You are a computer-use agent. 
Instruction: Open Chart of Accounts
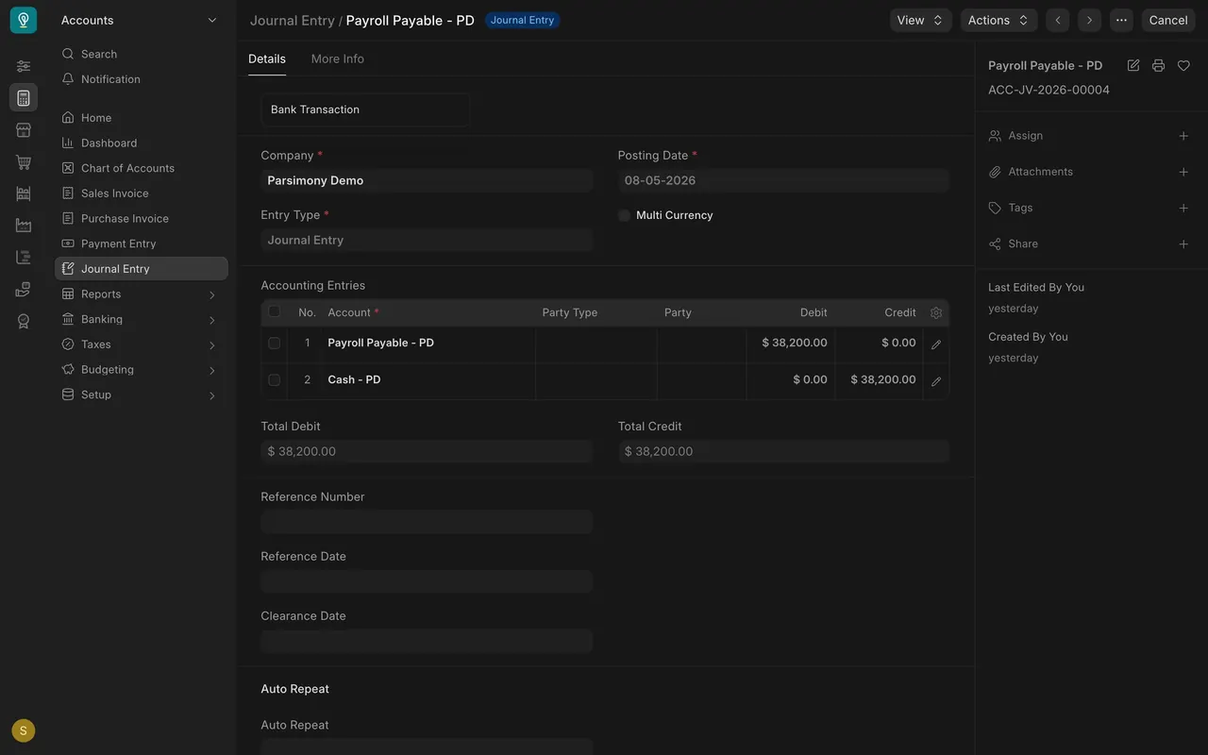pos(142,168)
